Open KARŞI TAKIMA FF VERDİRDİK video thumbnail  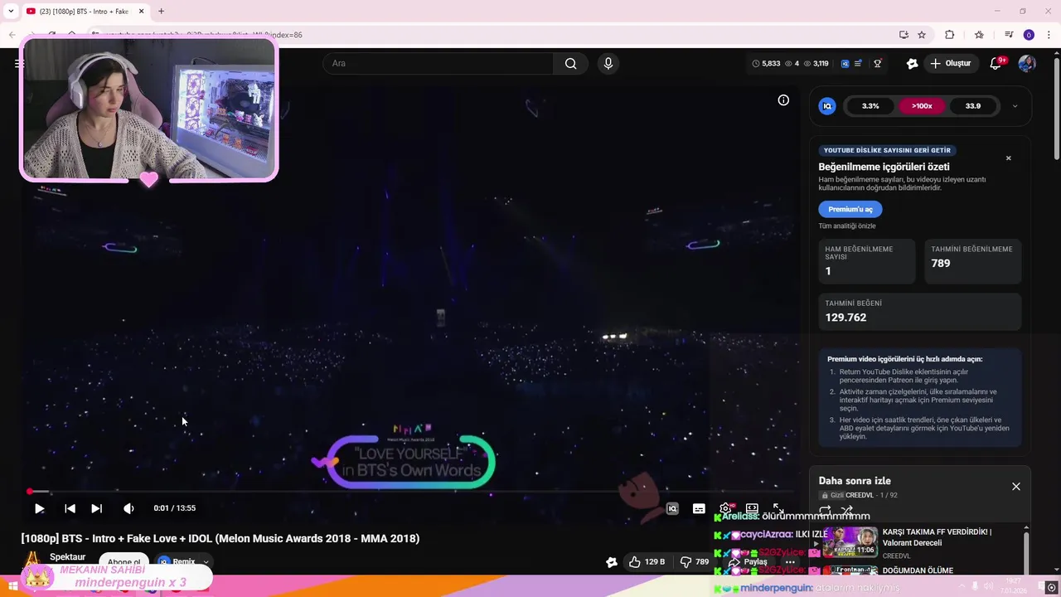click(850, 542)
